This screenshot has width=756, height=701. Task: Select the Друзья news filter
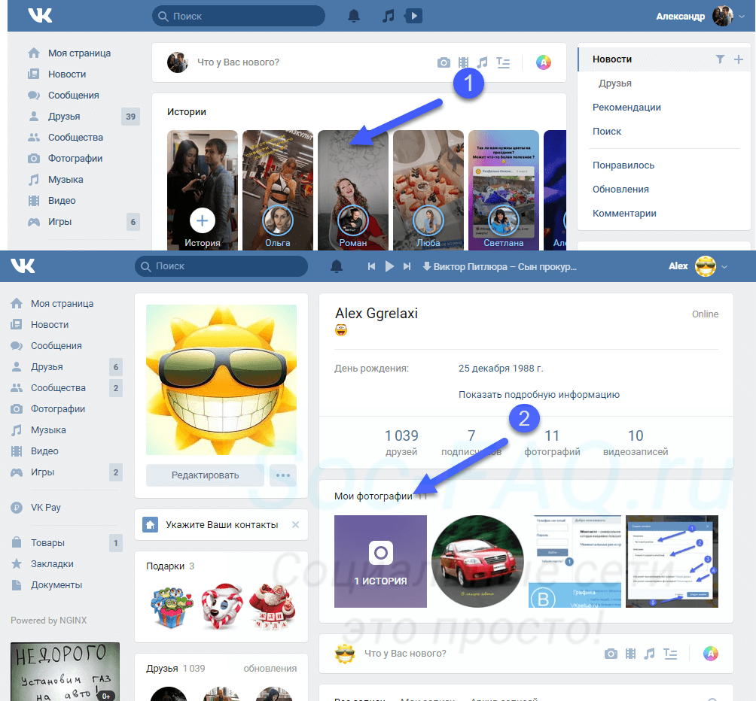coord(614,83)
